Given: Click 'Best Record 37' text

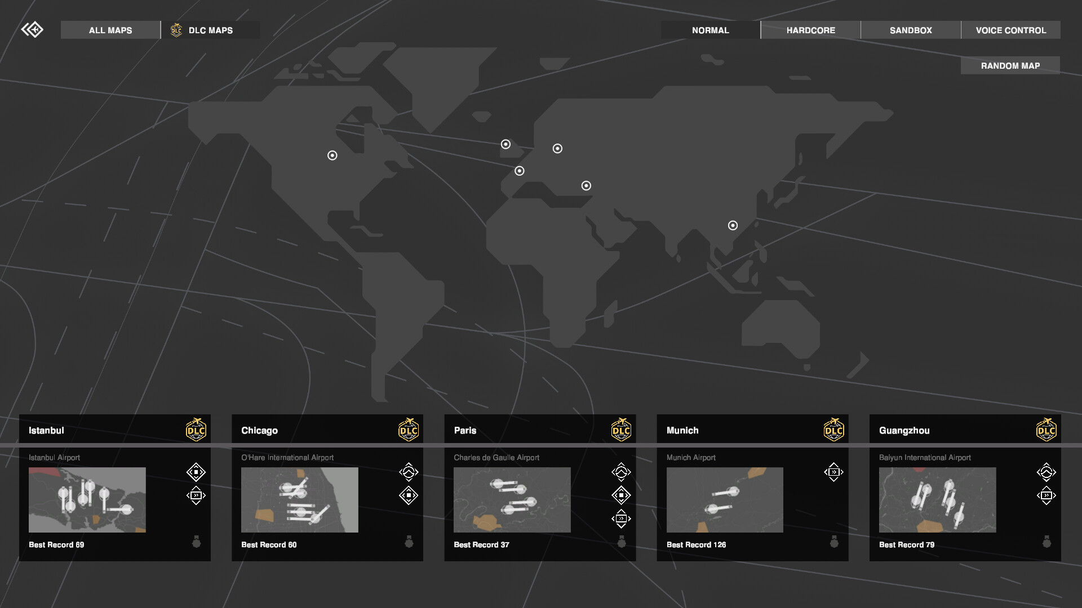Looking at the screenshot, I should pyautogui.click(x=481, y=544).
